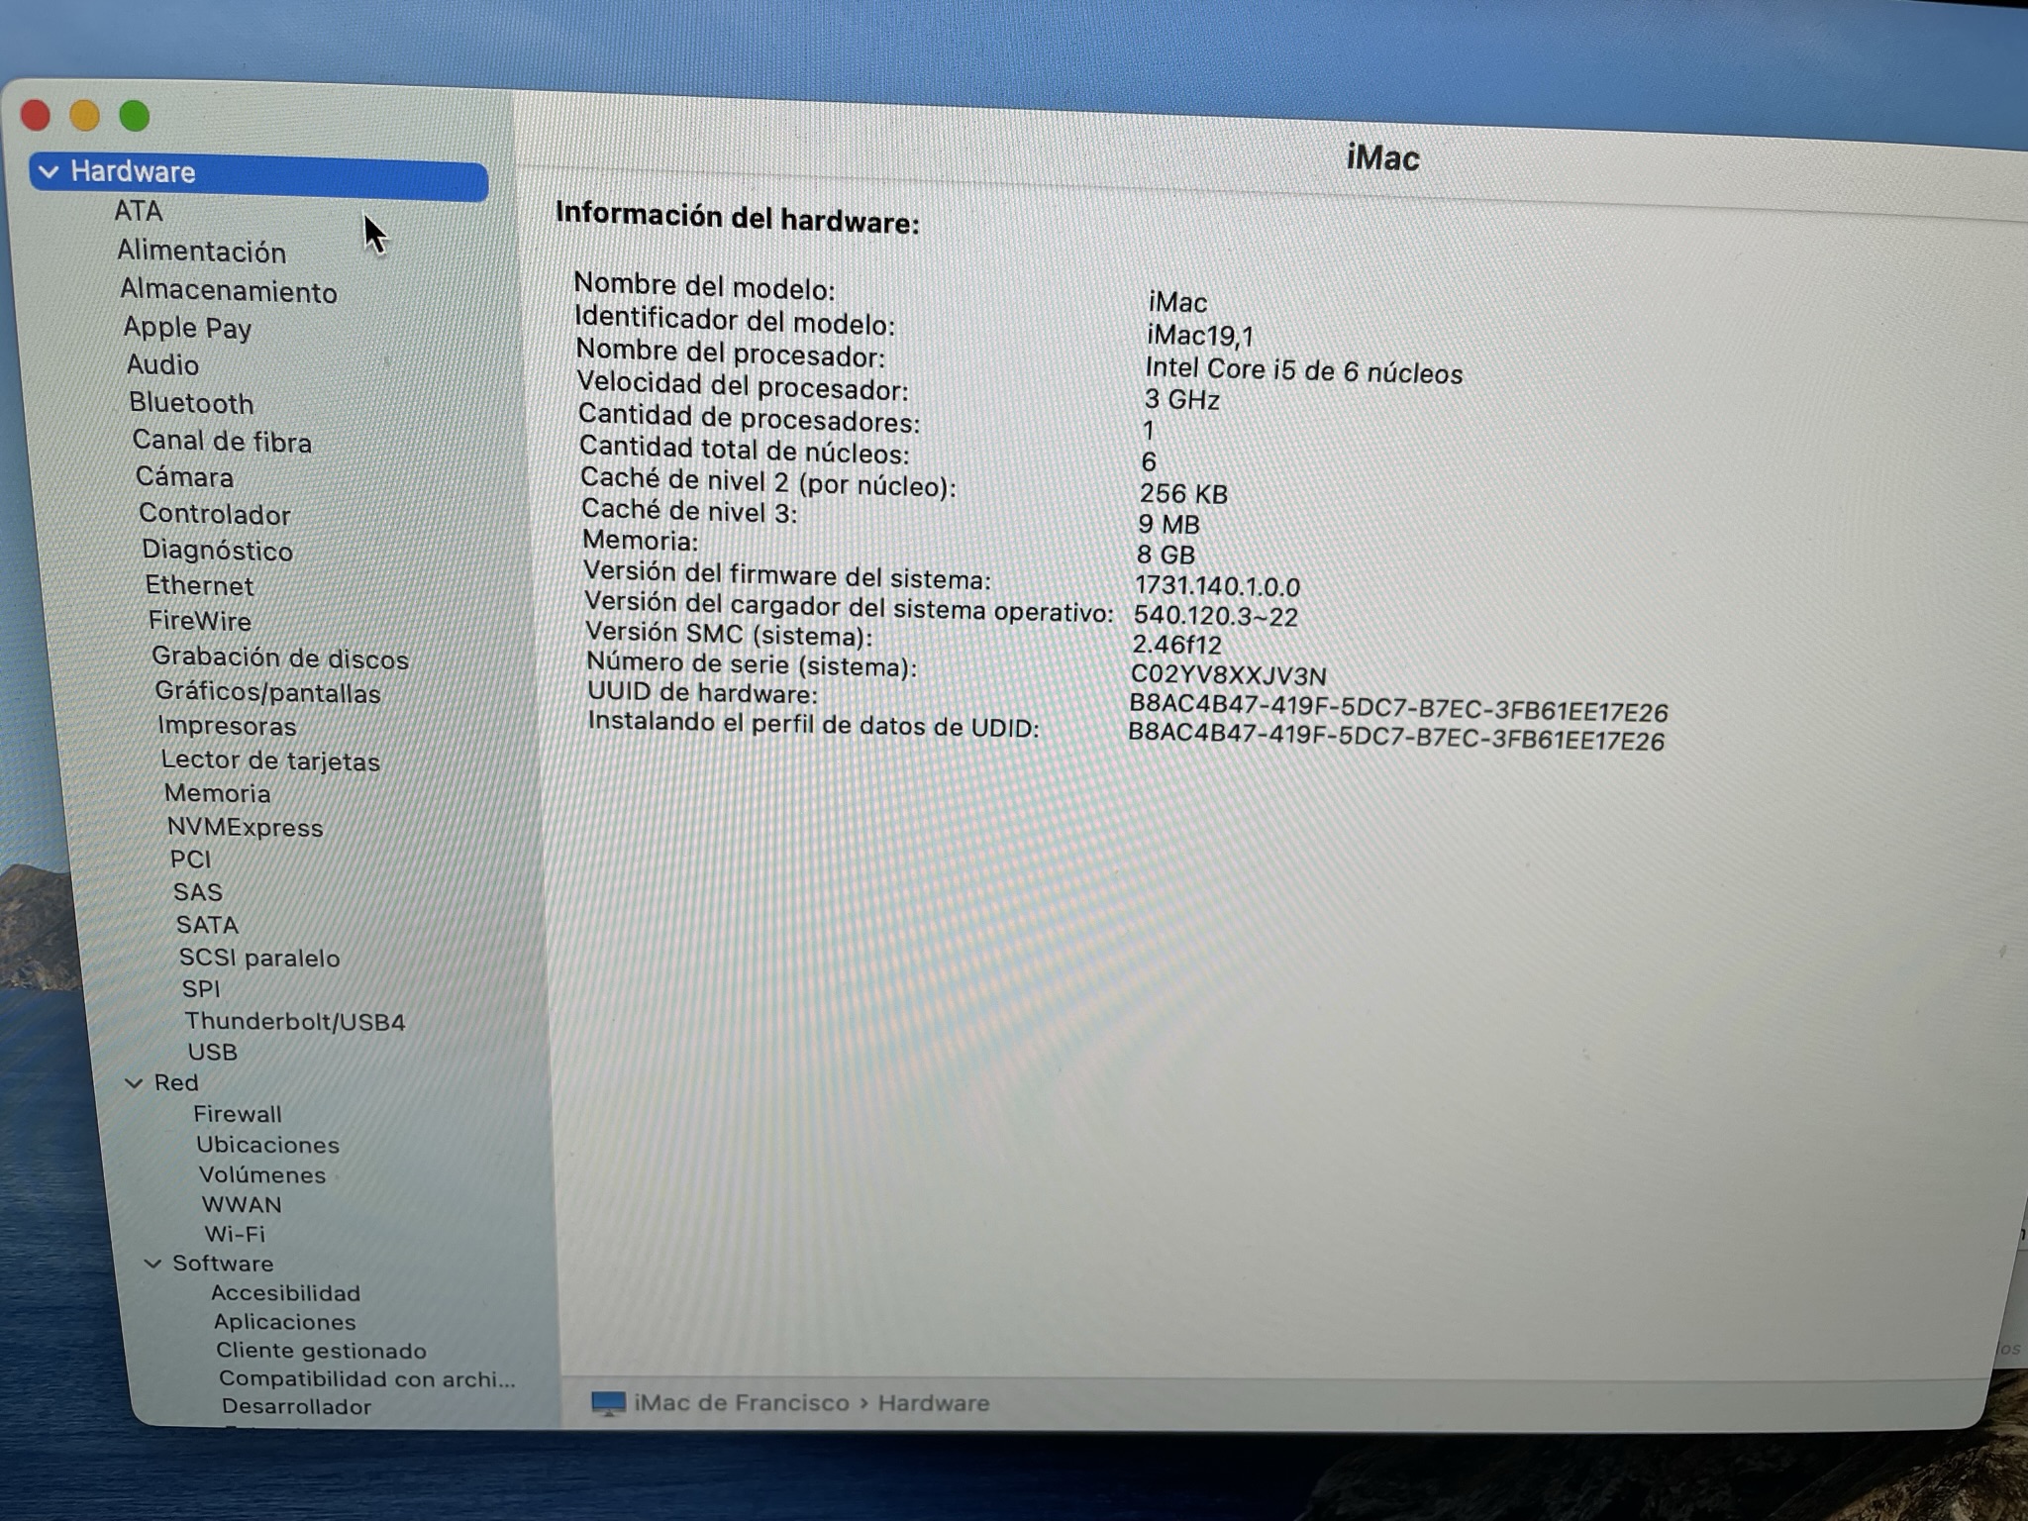The image size is (2028, 1521).
Task: Open the Thunderbolt/USB4 entry
Action: (295, 1021)
